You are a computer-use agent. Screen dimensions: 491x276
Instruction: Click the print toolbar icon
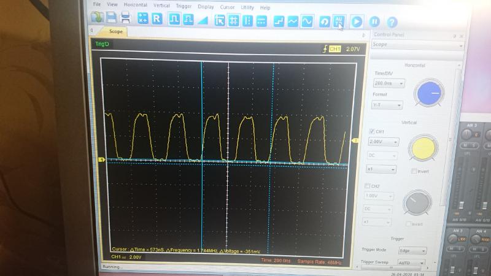click(x=126, y=20)
